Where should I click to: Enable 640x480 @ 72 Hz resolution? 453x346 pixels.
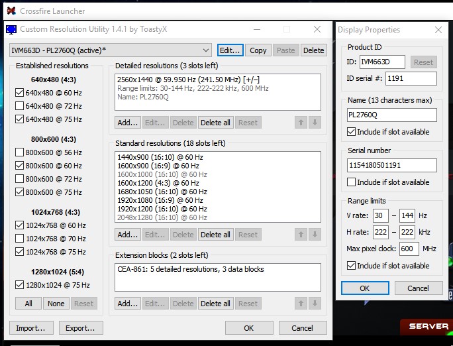coord(19,106)
